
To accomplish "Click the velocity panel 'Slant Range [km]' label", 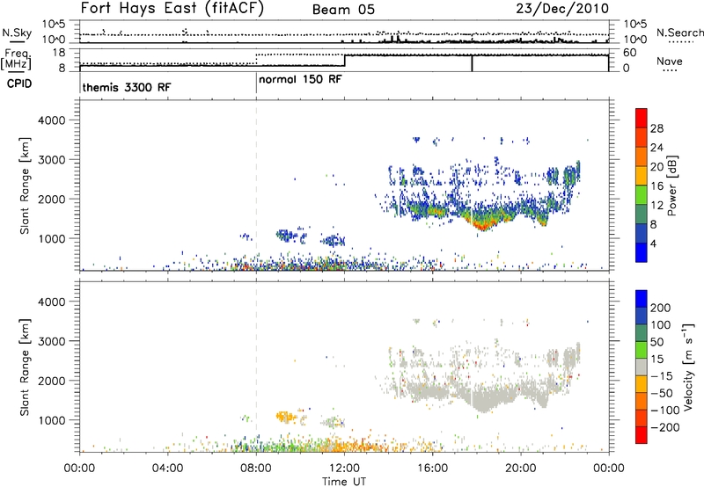I will click(x=25, y=367).
